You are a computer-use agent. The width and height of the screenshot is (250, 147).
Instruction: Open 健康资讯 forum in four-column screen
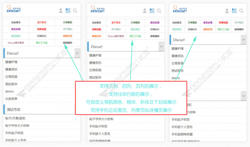[x=95, y=63]
